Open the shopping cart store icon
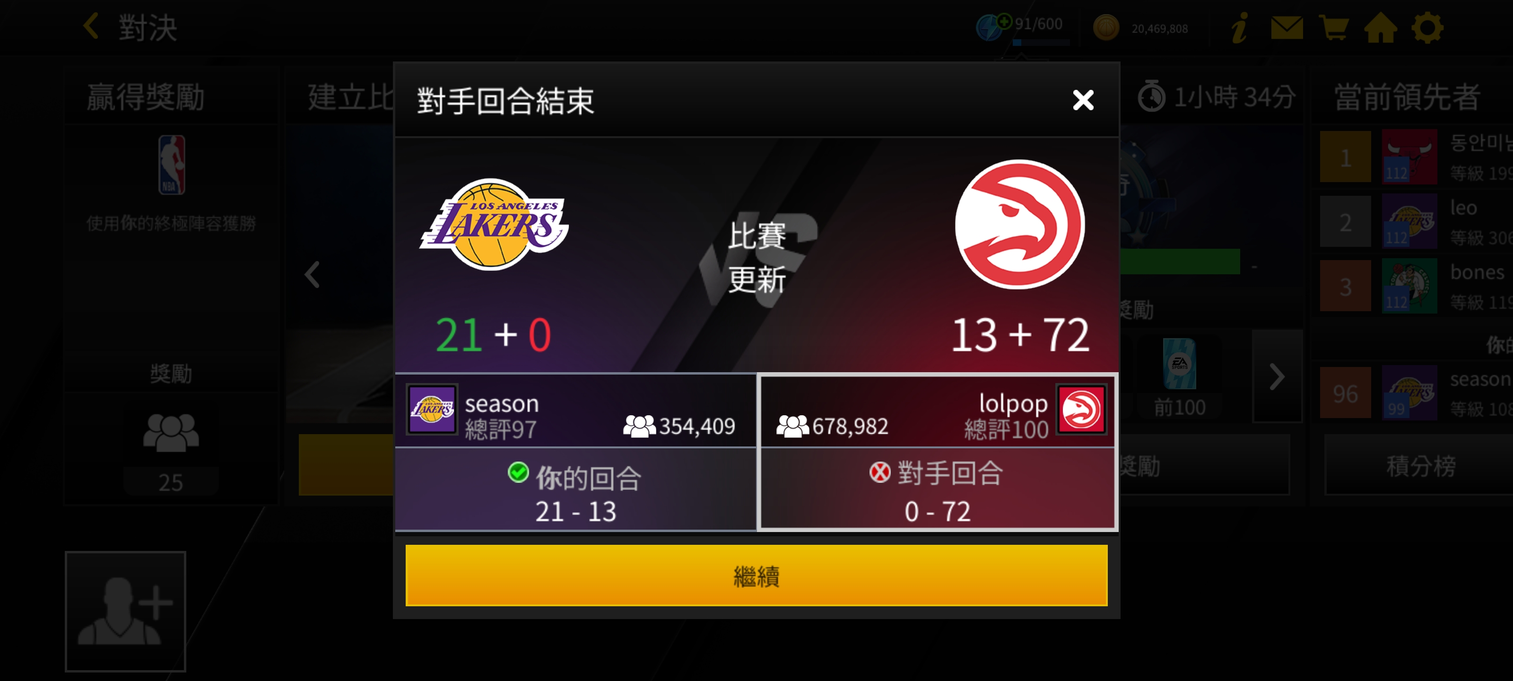1513x681 pixels. click(x=1333, y=27)
